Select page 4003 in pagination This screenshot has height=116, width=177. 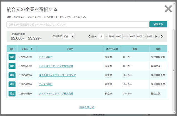139,36
